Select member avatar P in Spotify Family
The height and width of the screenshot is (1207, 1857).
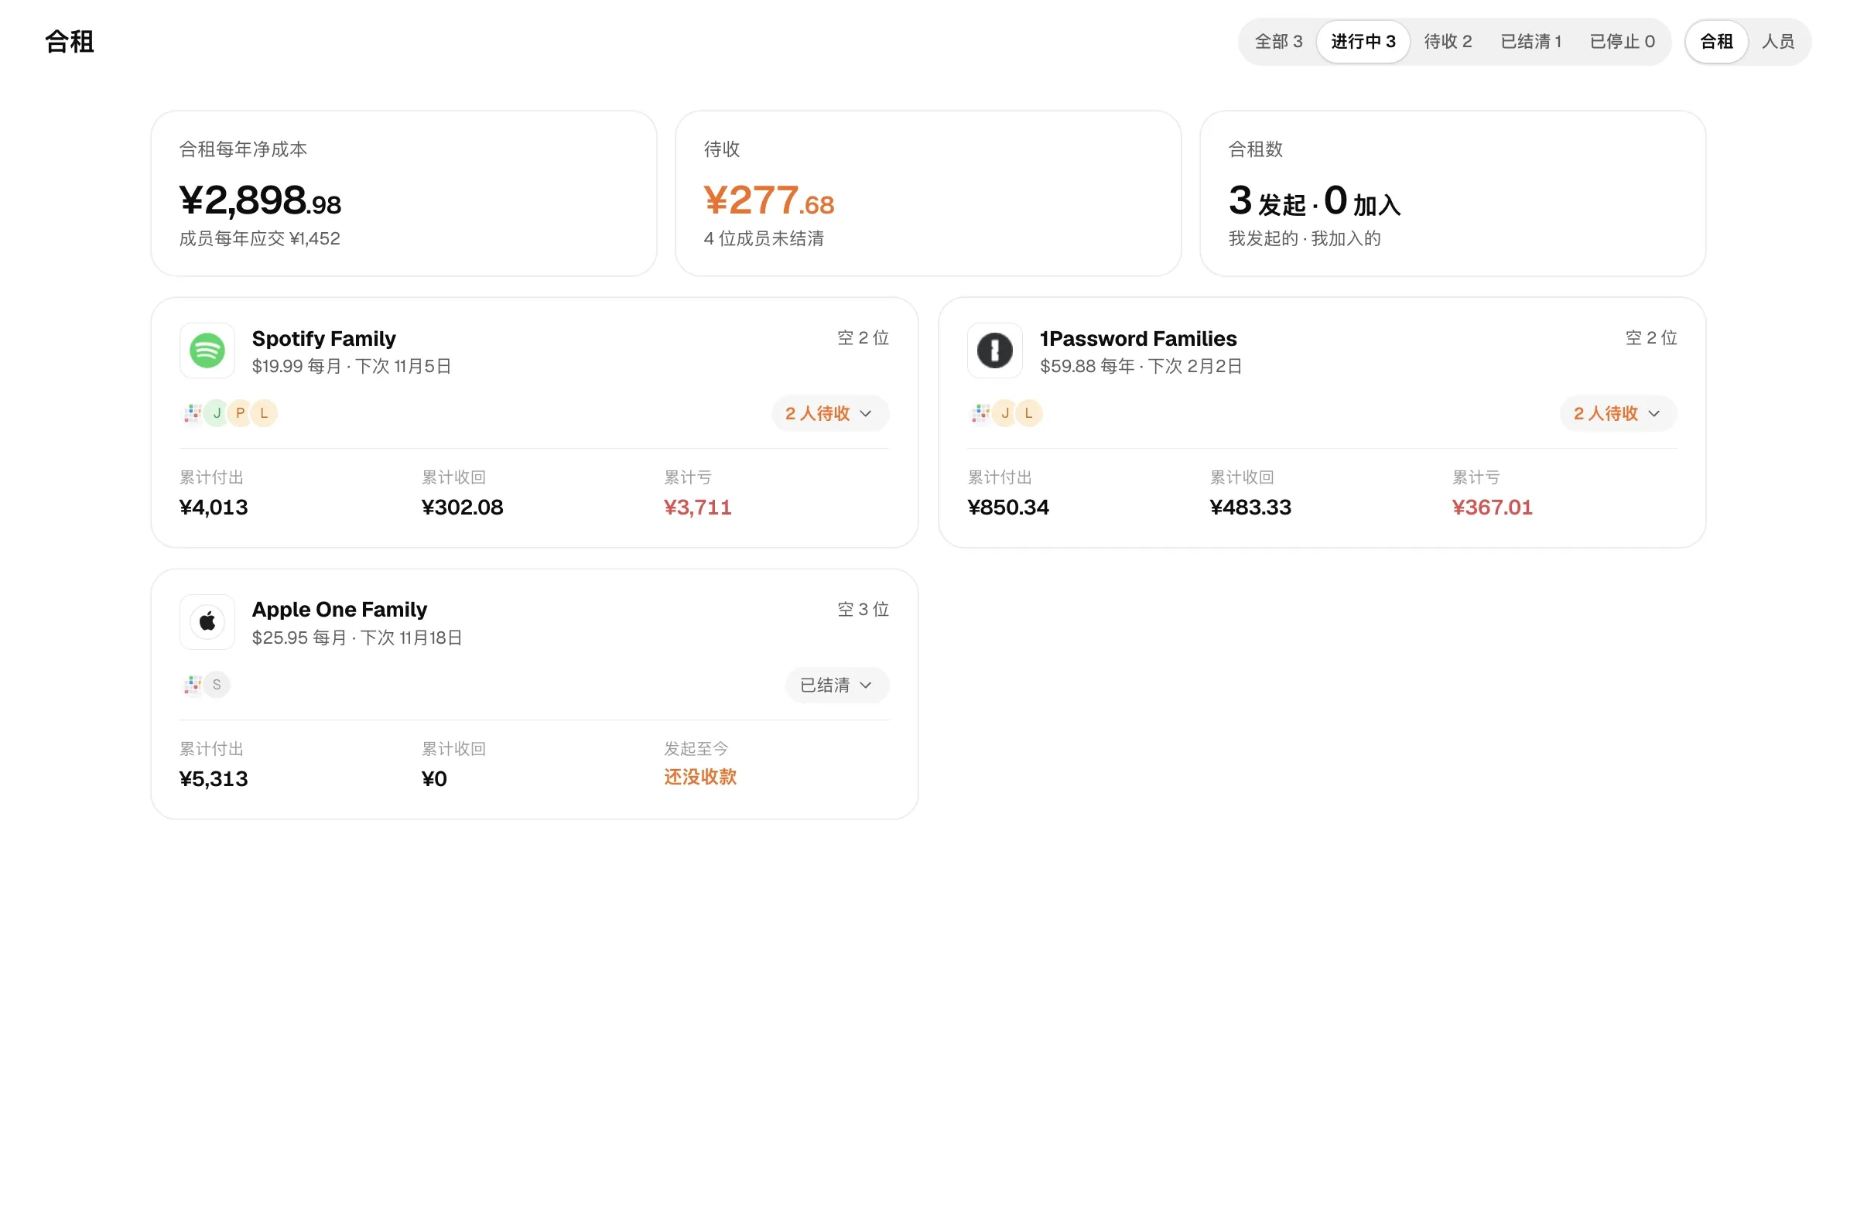tap(241, 412)
